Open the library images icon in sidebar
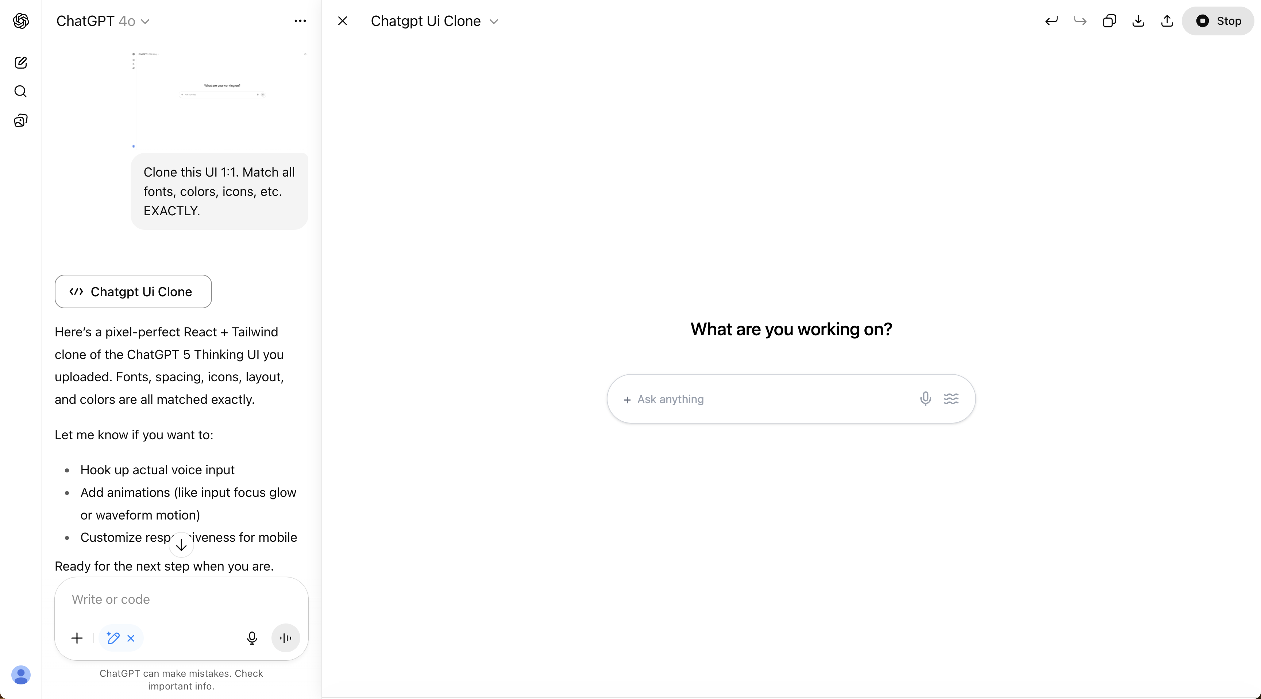Image resolution: width=1261 pixels, height=699 pixels. [20, 120]
